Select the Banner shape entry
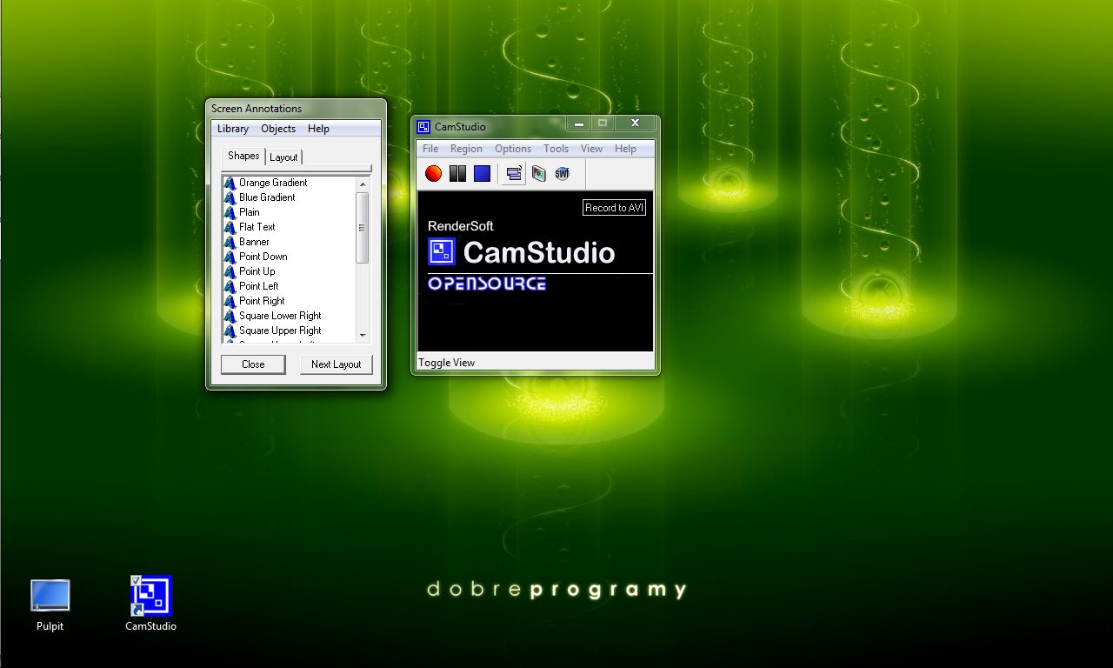Screen dimensions: 1113x668 (x=254, y=242)
